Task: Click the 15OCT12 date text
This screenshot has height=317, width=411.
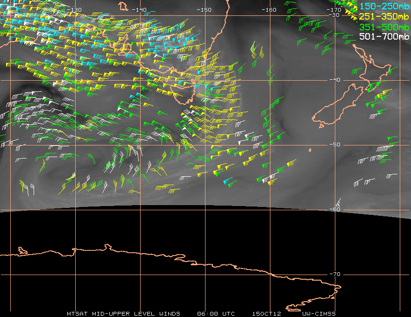Action: 267,314
